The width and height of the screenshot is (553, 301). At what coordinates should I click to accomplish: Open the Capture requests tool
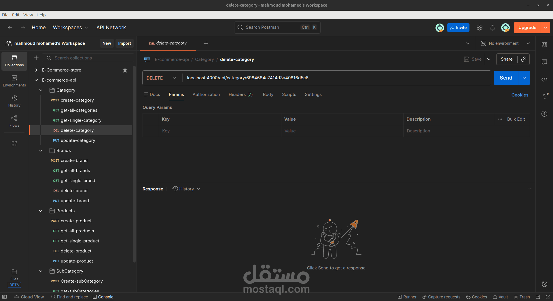click(441, 297)
